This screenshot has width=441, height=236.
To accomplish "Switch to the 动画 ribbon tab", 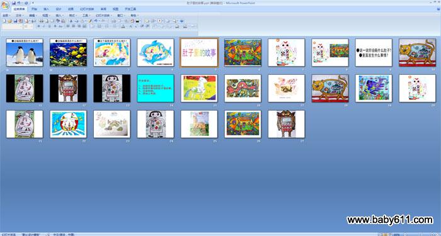I will point(71,9).
